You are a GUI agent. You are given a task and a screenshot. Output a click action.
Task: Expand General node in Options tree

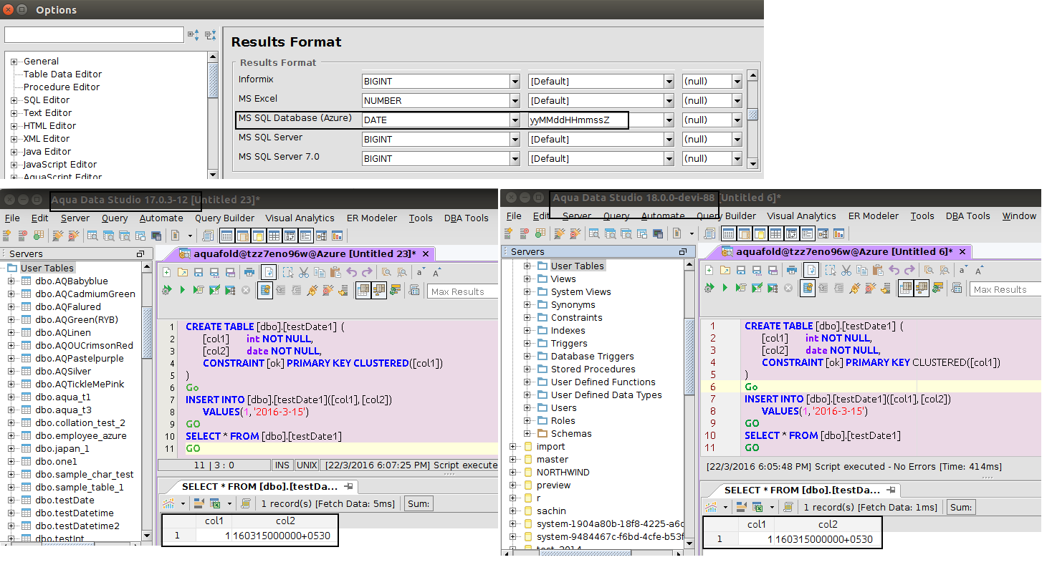(x=14, y=62)
